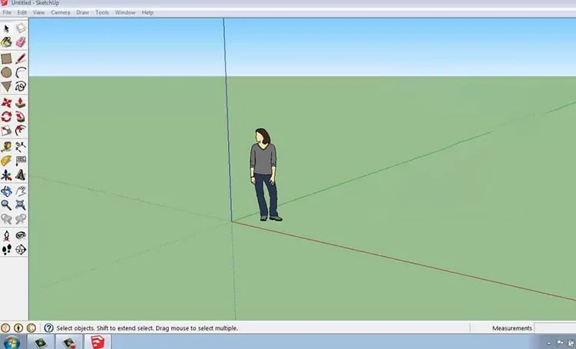Click the Make Component tool
The height and width of the screenshot is (349, 576).
coord(21,28)
